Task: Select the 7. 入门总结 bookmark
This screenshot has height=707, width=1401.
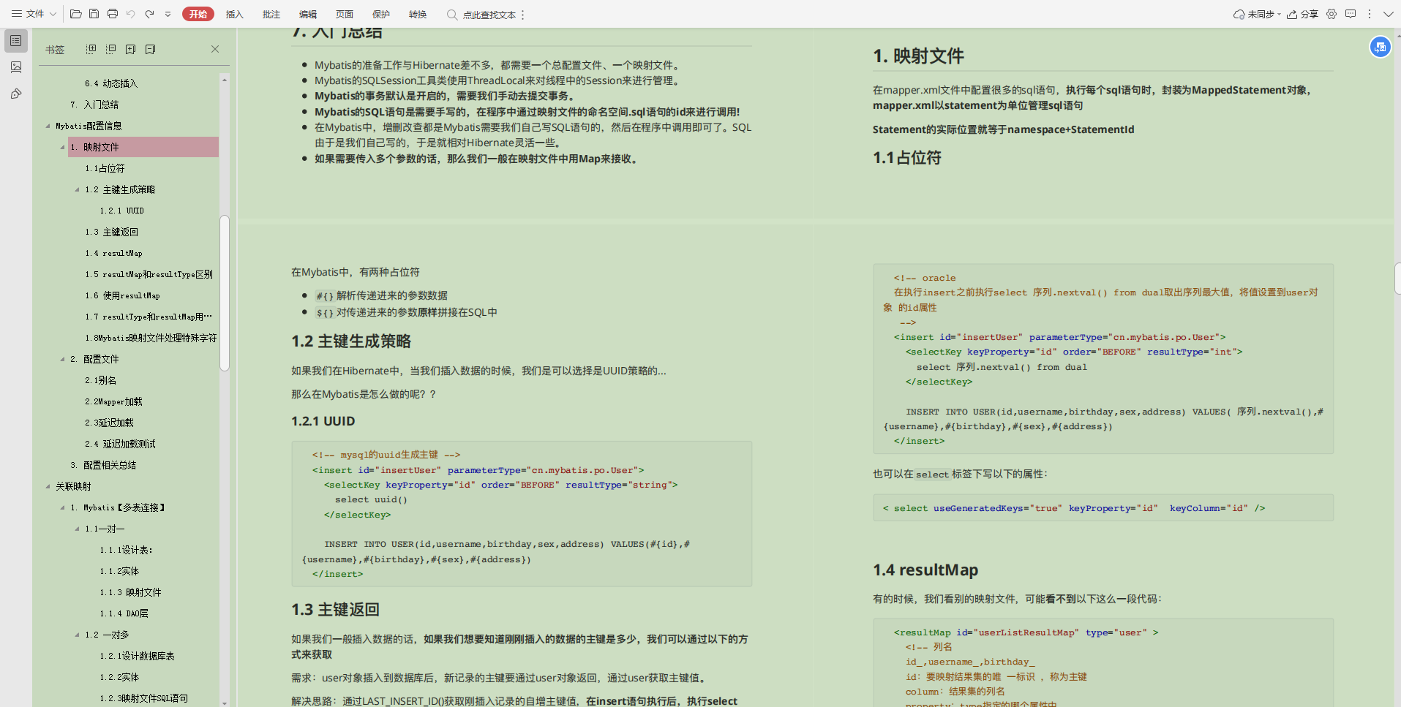Action: (94, 105)
